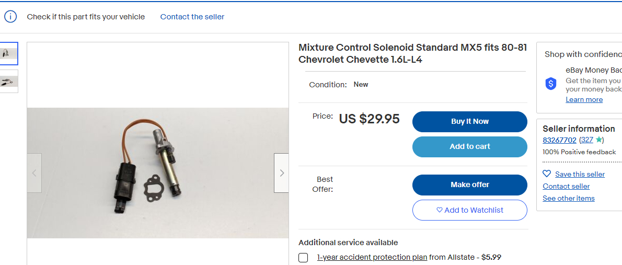Screen dimensions: 622x265
Task: Open See other items link
Action: (x=568, y=199)
